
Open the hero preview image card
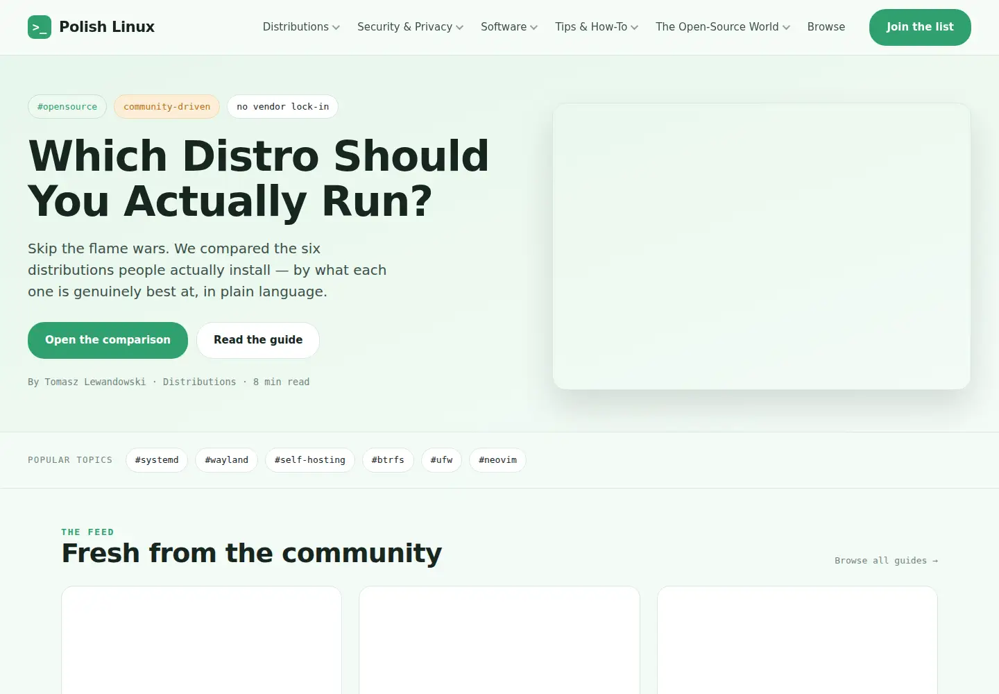pos(762,246)
